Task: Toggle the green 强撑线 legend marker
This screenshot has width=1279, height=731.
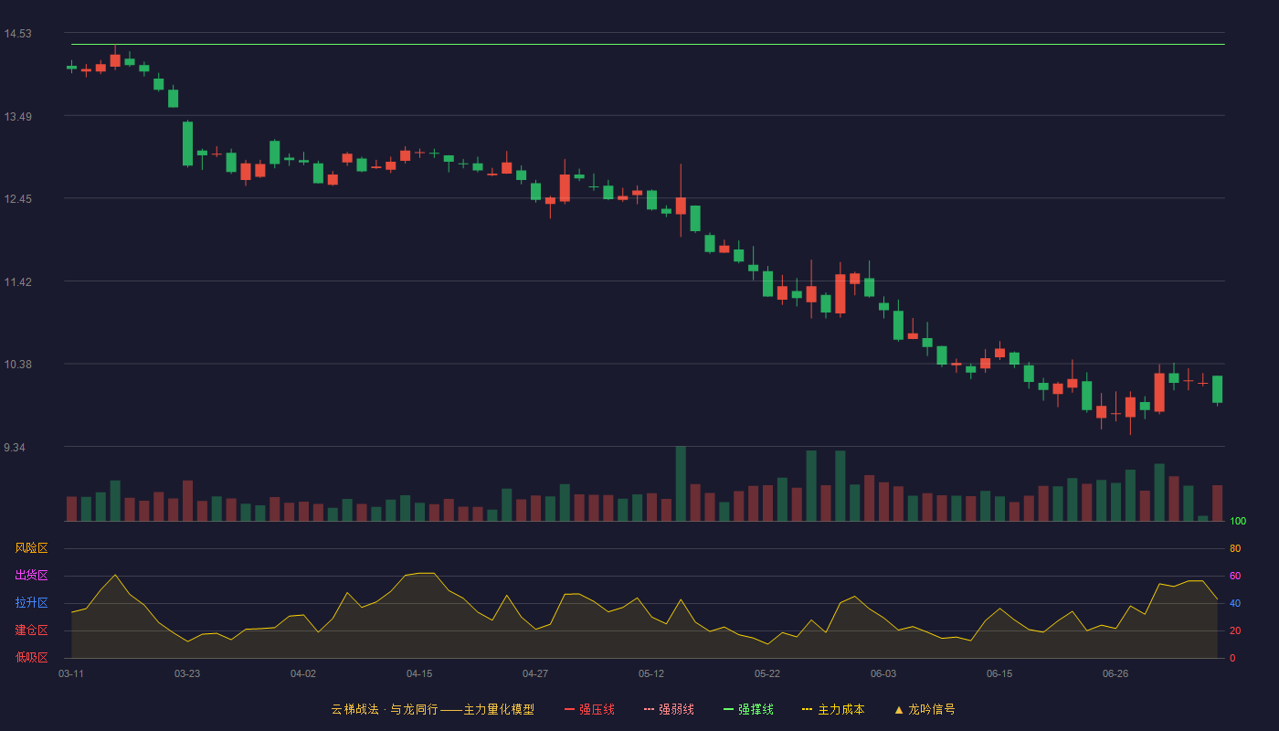Action: point(728,709)
